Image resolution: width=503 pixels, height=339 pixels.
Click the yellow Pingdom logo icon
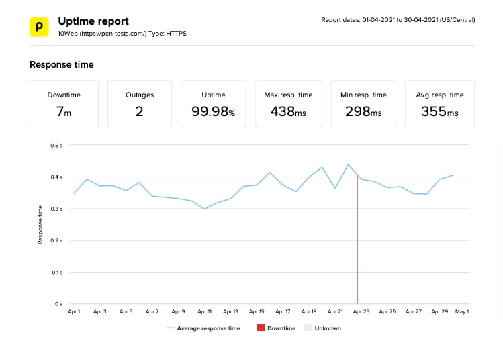(39, 27)
